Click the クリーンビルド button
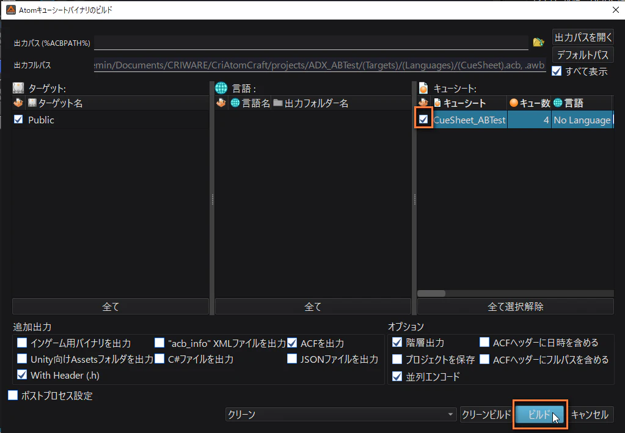Image resolution: width=625 pixels, height=433 pixels. click(x=486, y=414)
